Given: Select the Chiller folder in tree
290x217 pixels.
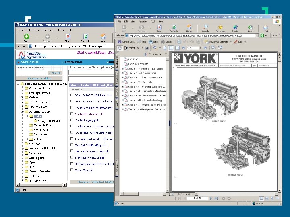Looking at the screenshot, I should (x=38, y=116).
